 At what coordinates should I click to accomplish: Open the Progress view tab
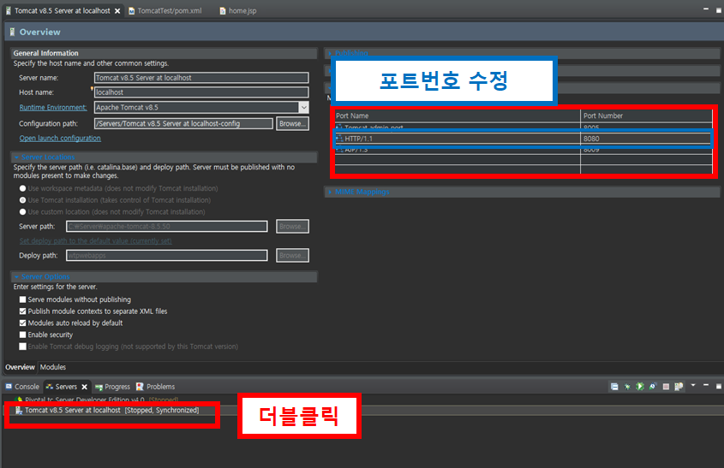click(112, 387)
